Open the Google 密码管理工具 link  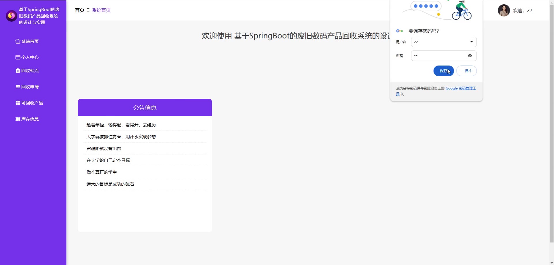coord(461,88)
